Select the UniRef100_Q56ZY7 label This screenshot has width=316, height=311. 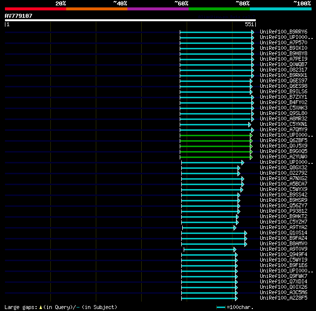click(283, 206)
